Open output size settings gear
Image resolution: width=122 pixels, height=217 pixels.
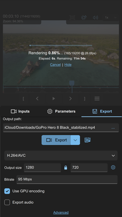(x=113, y=167)
